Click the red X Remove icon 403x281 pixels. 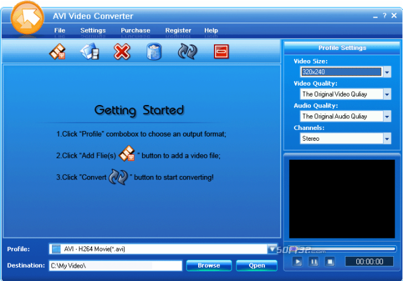coord(122,52)
